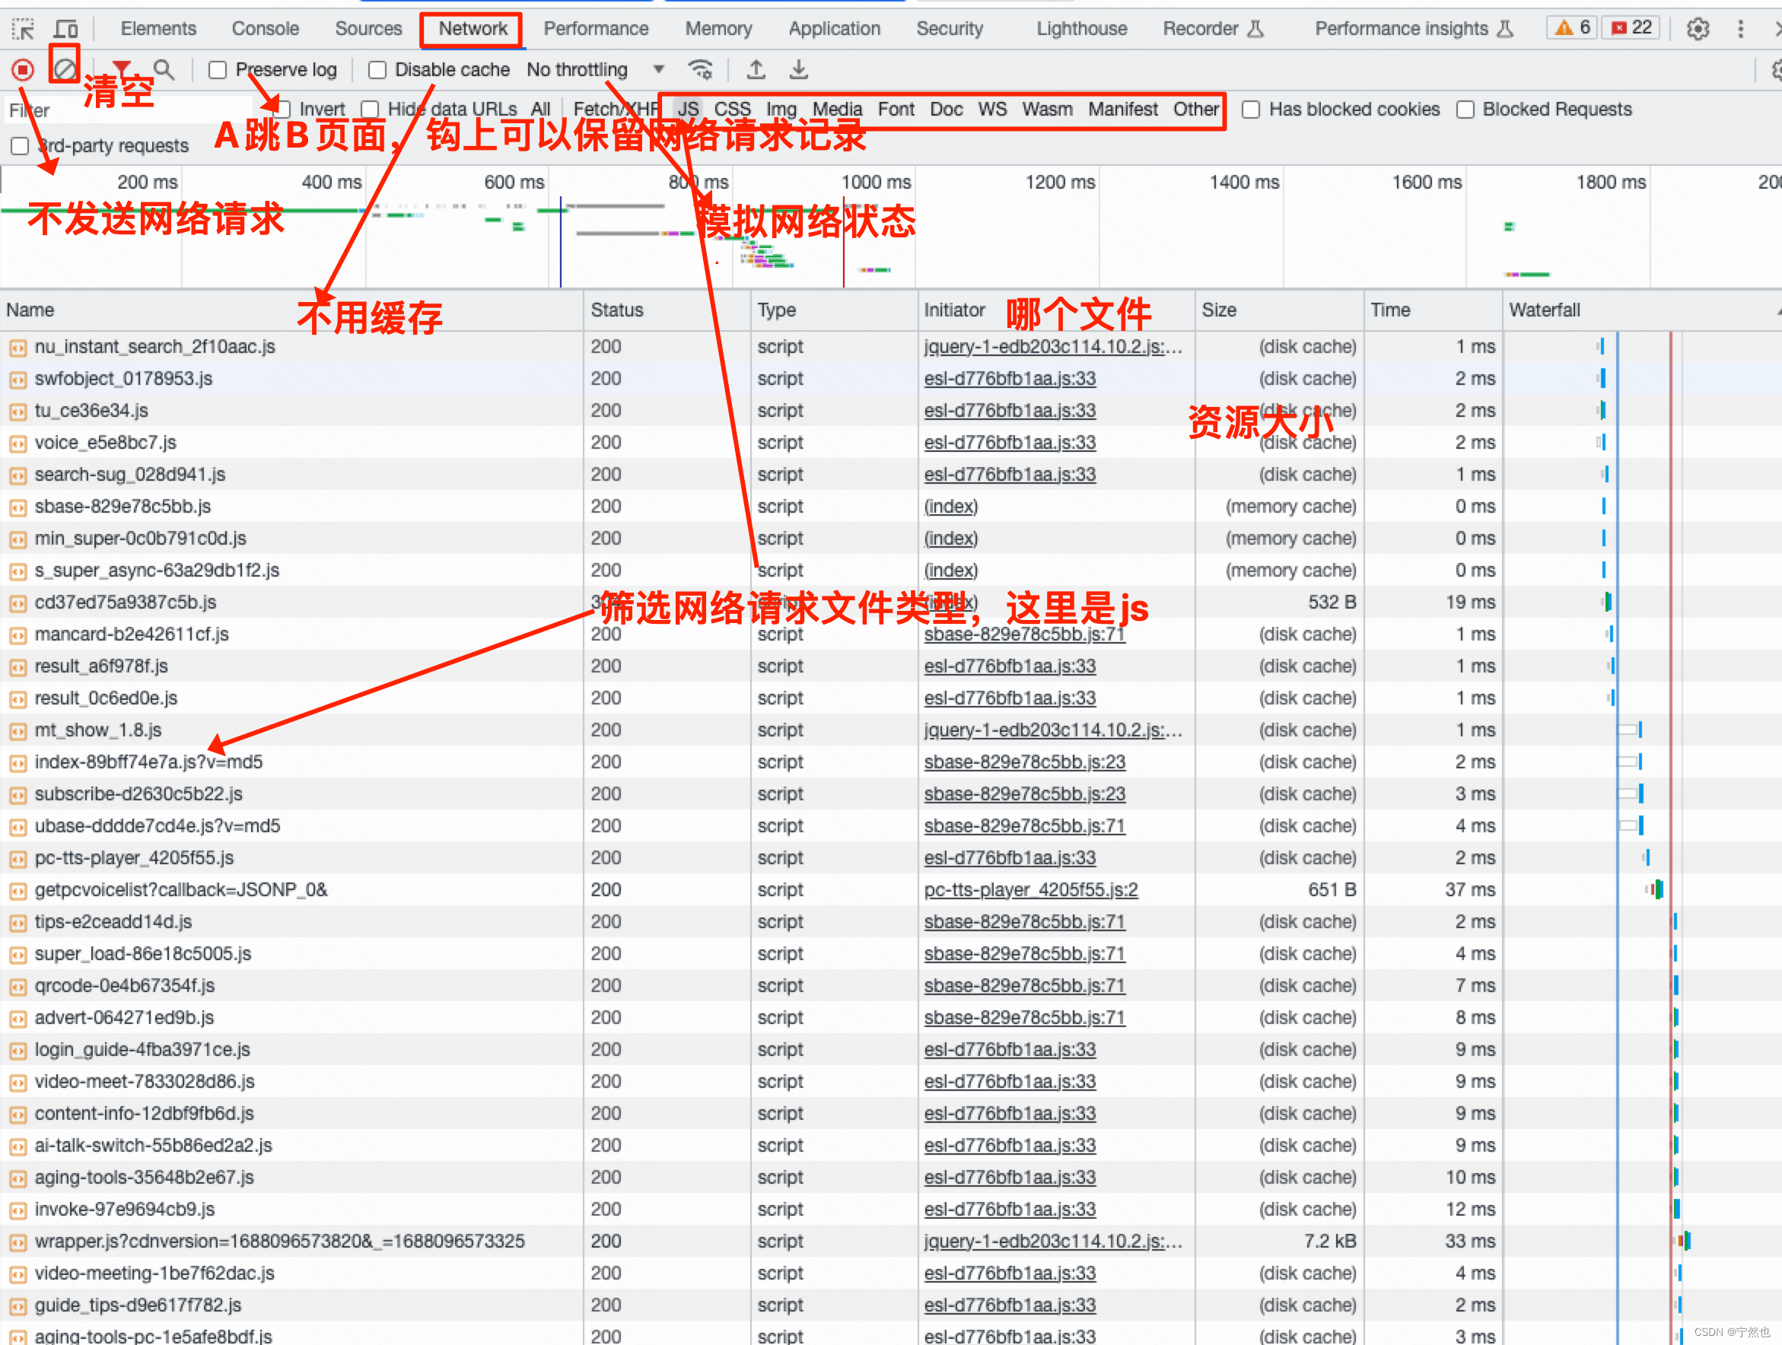Open the DevTools three-dot menu
Image resolution: width=1782 pixels, height=1345 pixels.
[1741, 29]
